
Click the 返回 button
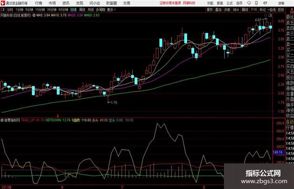[x=281, y=10]
